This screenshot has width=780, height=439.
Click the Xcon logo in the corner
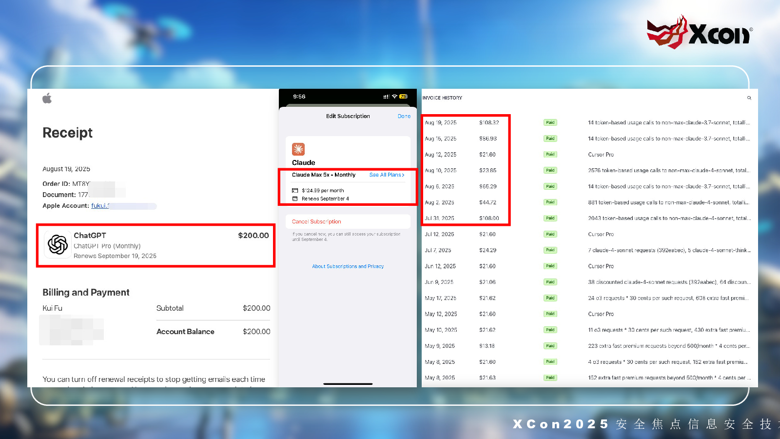click(x=699, y=32)
